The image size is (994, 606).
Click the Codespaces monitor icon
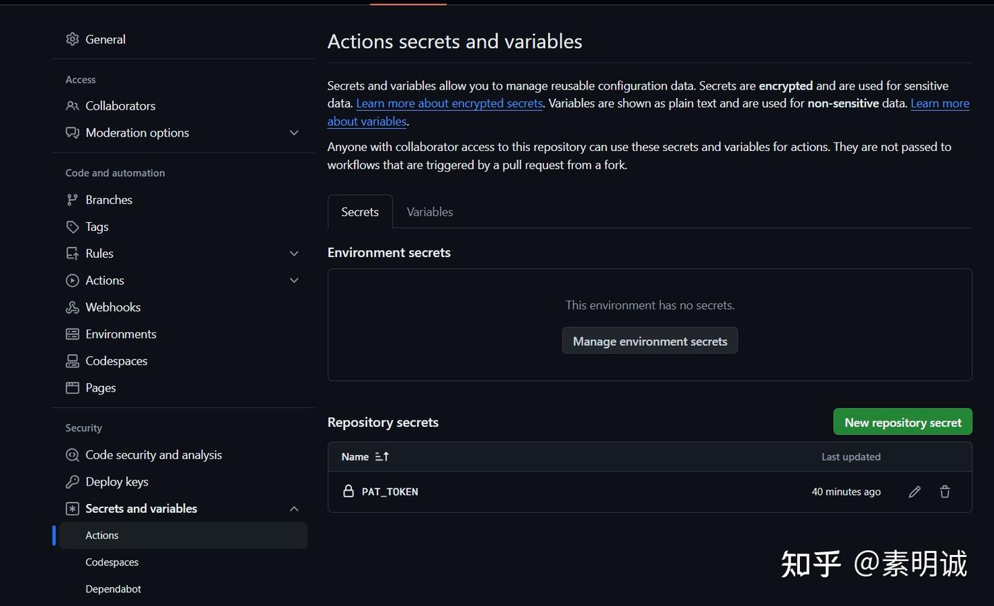(72, 361)
